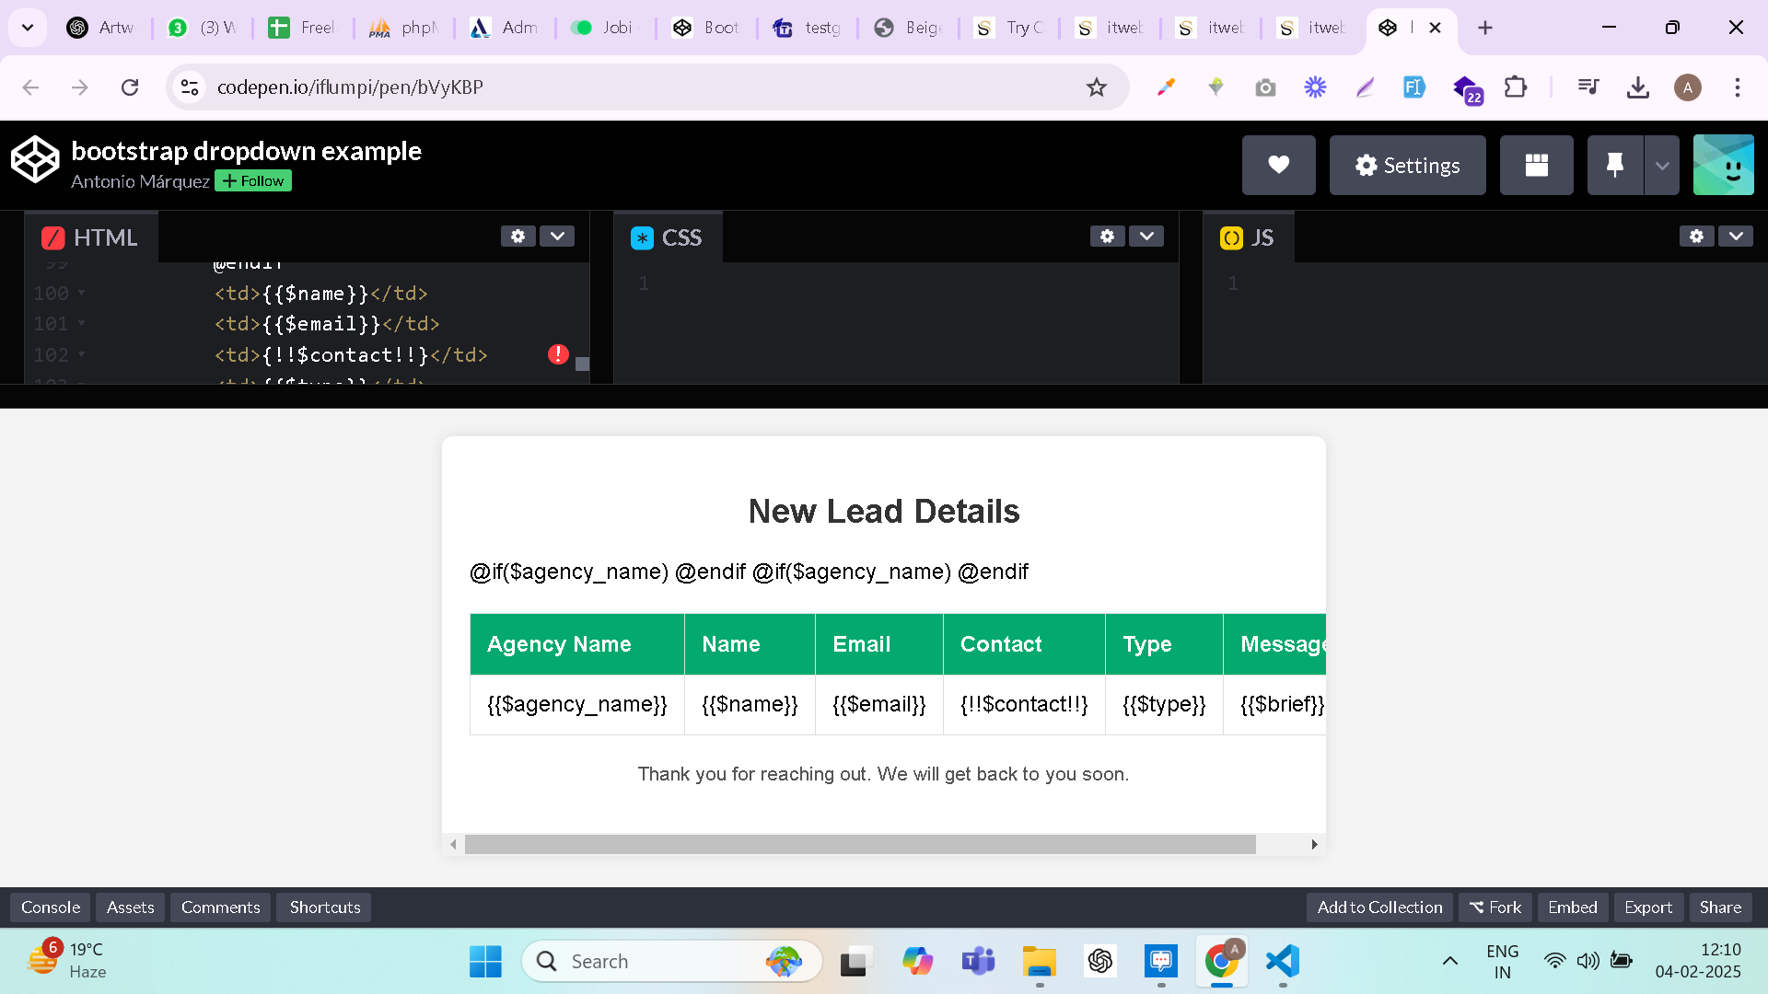Open Visual Studio Code from taskbar
Image resolution: width=1768 pixels, height=994 pixels.
(1282, 962)
